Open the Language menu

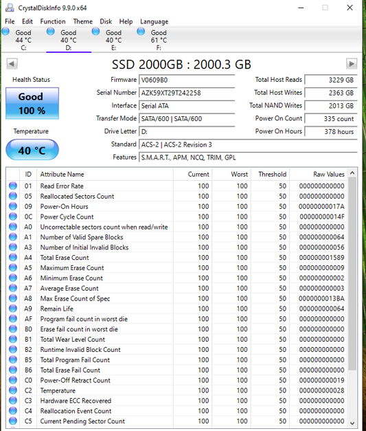154,21
